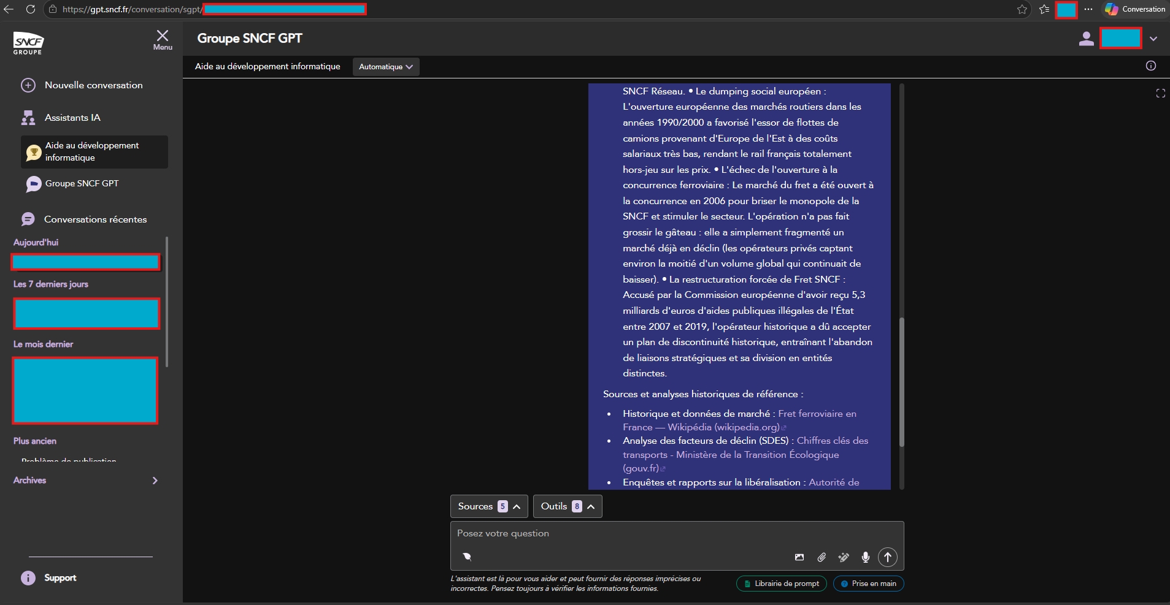Open the Automatique mode dropdown
1170x605 pixels.
click(386, 67)
